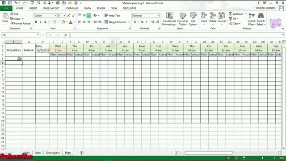The height and width of the screenshot is (161, 286).
Task: Open the font size dropdown
Action: [64, 16]
